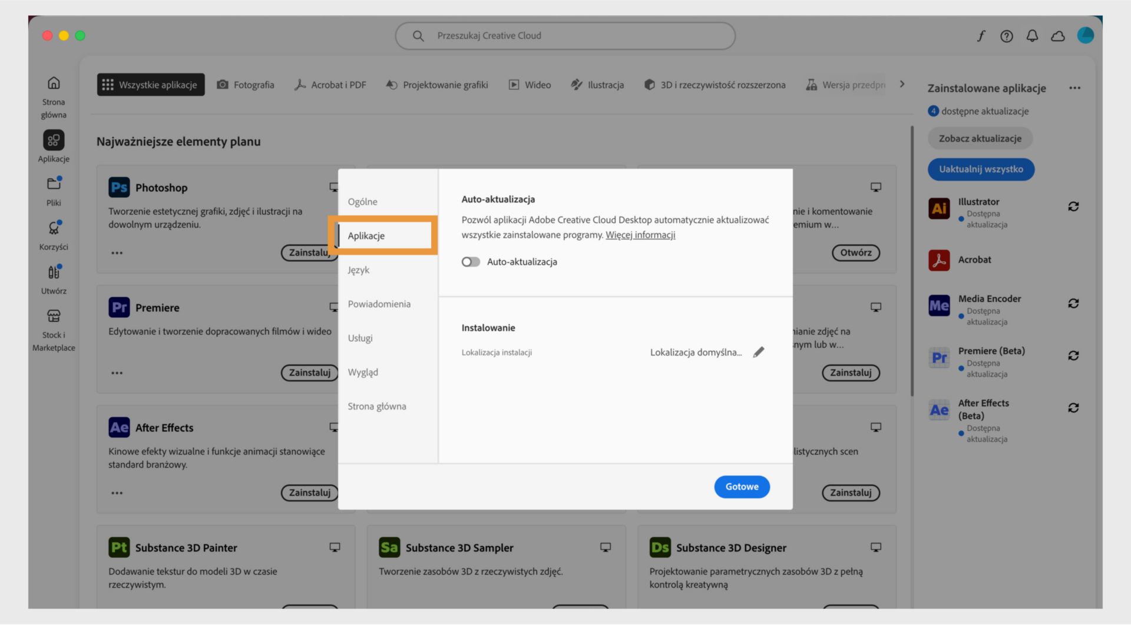Toggle the Auto-aktualizacja switch
The height and width of the screenshot is (625, 1131).
click(x=471, y=262)
